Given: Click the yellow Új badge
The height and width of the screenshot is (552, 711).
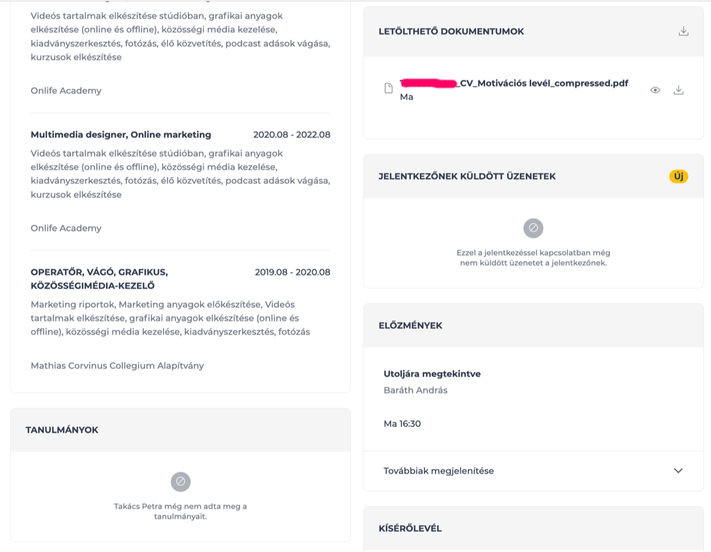Looking at the screenshot, I should click(x=679, y=177).
